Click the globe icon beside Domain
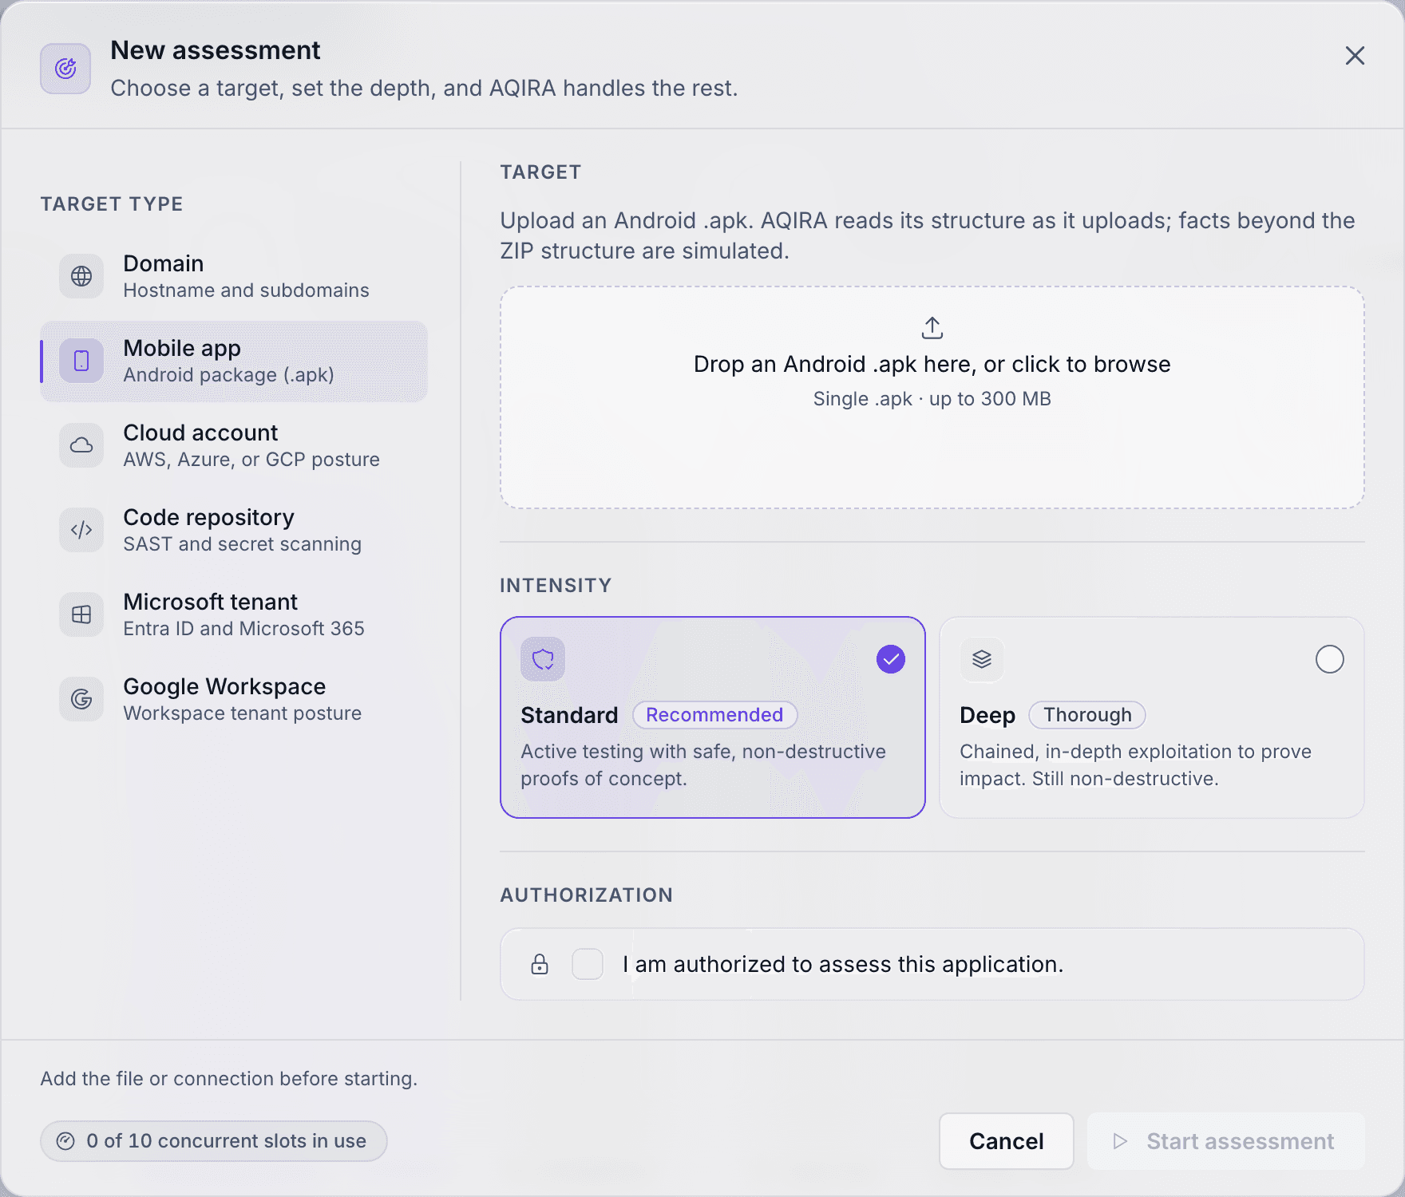This screenshot has width=1405, height=1197. coord(81,276)
